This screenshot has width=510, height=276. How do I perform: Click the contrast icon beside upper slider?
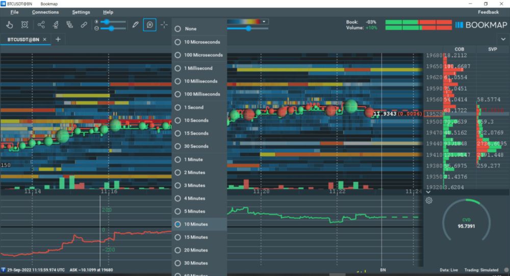coord(96,22)
